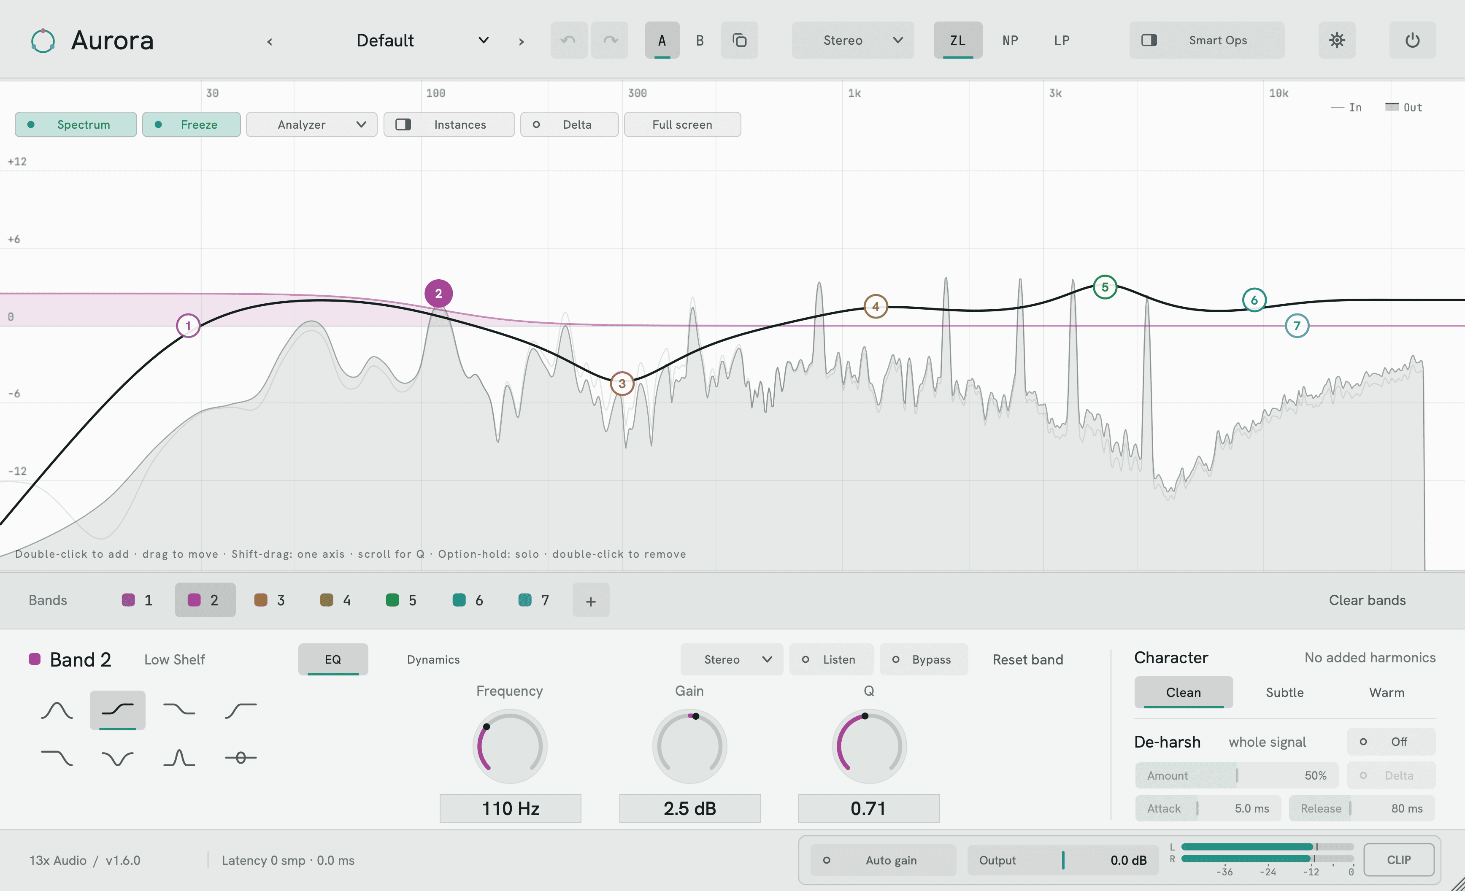Select the band pass filter shape icon
The height and width of the screenshot is (891, 1465).
[179, 757]
